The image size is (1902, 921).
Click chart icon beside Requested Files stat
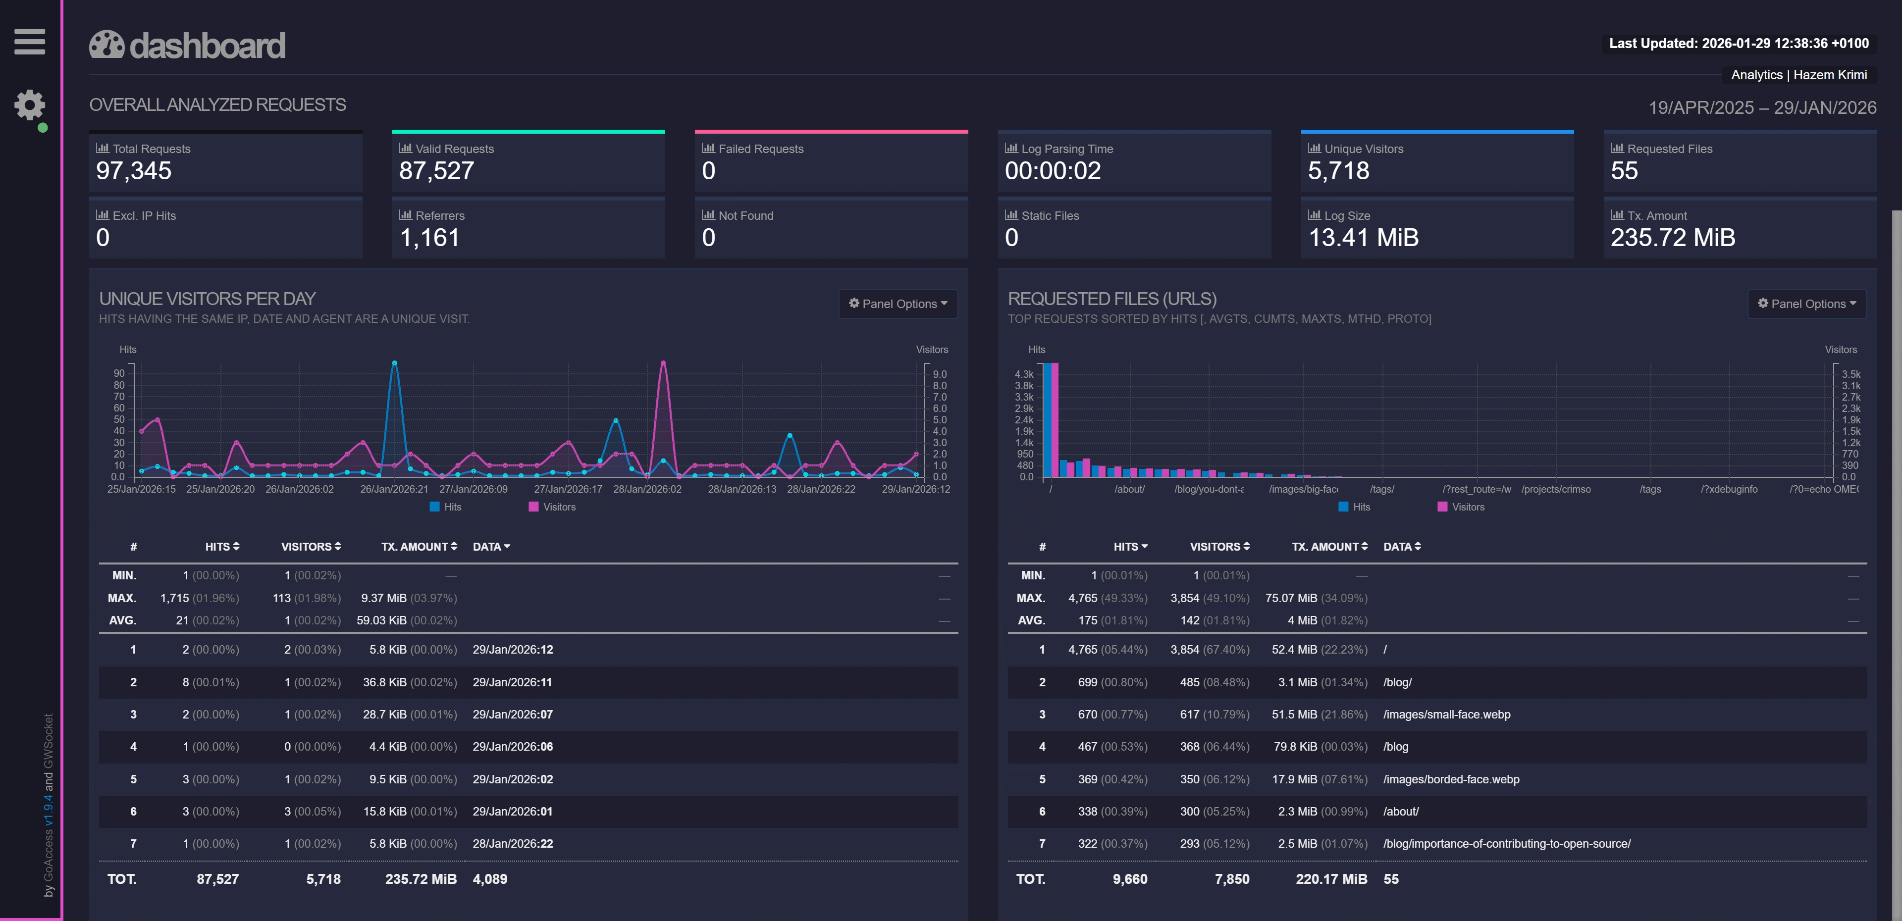tap(1617, 149)
